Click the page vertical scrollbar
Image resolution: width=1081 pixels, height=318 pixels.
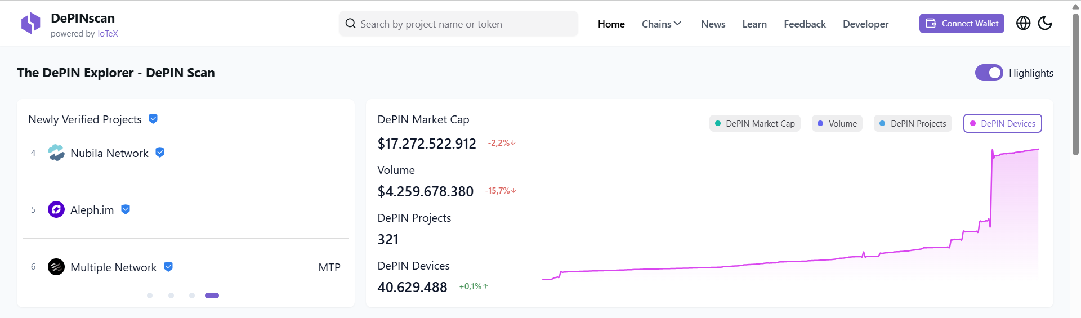[x=1076, y=84]
